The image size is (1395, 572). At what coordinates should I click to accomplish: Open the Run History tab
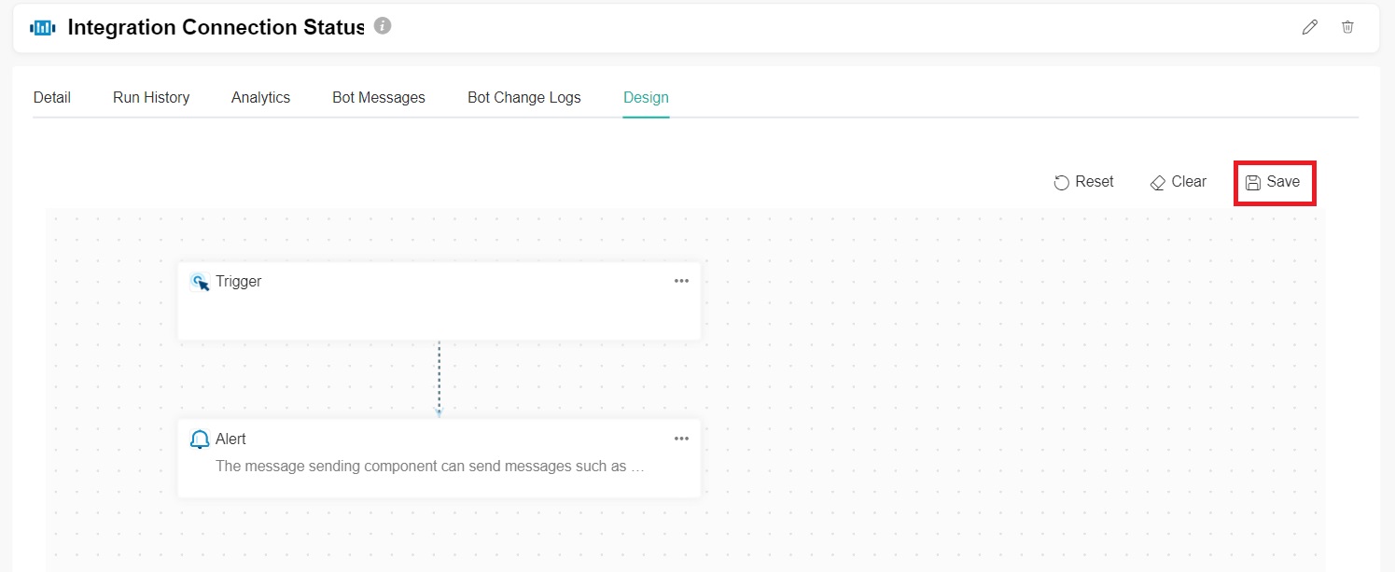151,97
